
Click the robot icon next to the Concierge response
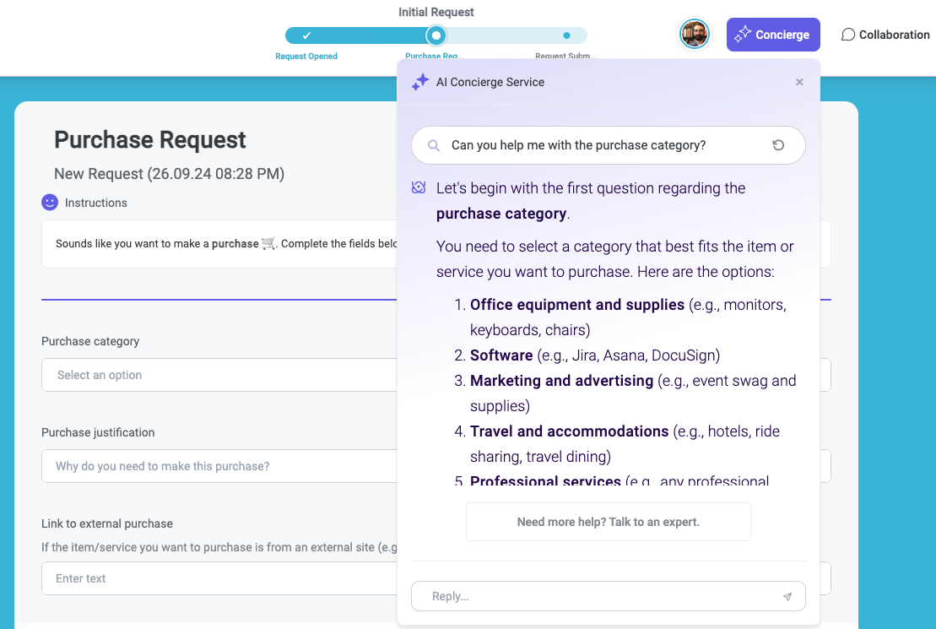point(418,187)
